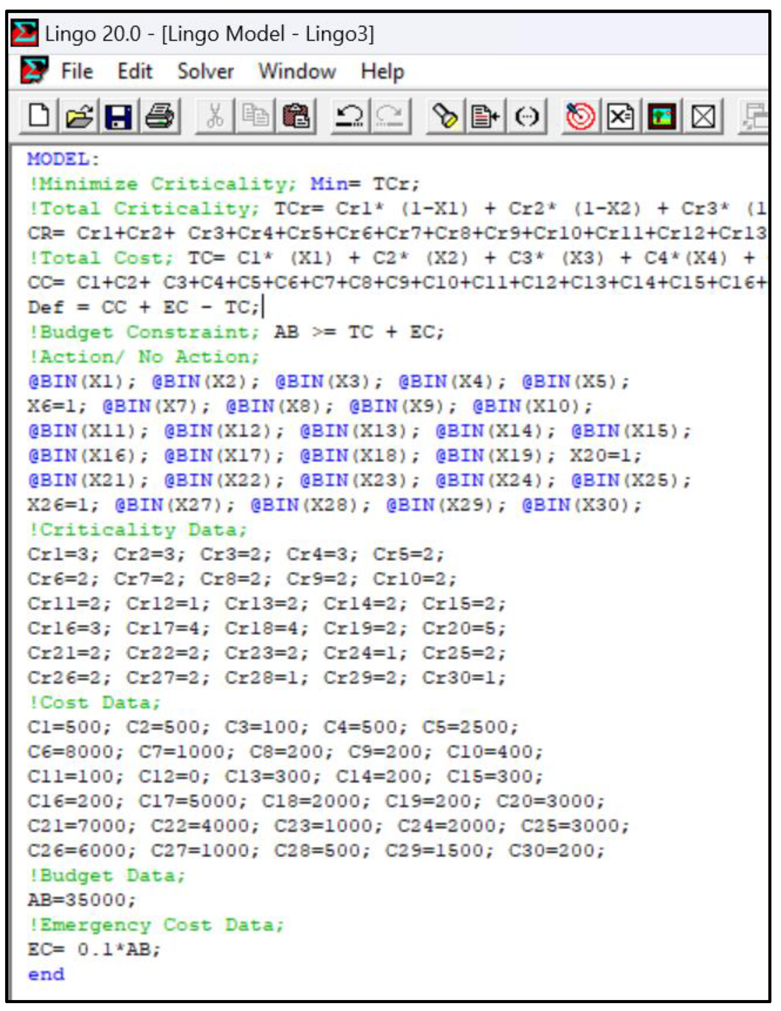Open the Edit menu
The image size is (781, 1011).
[135, 72]
